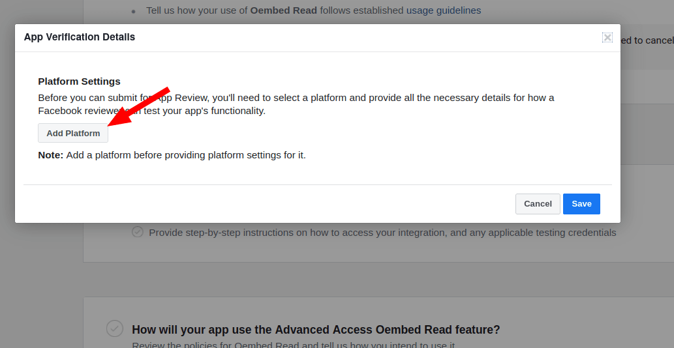Click the checkmark icon beside step-by-step instructions
674x348 pixels.
click(138, 232)
